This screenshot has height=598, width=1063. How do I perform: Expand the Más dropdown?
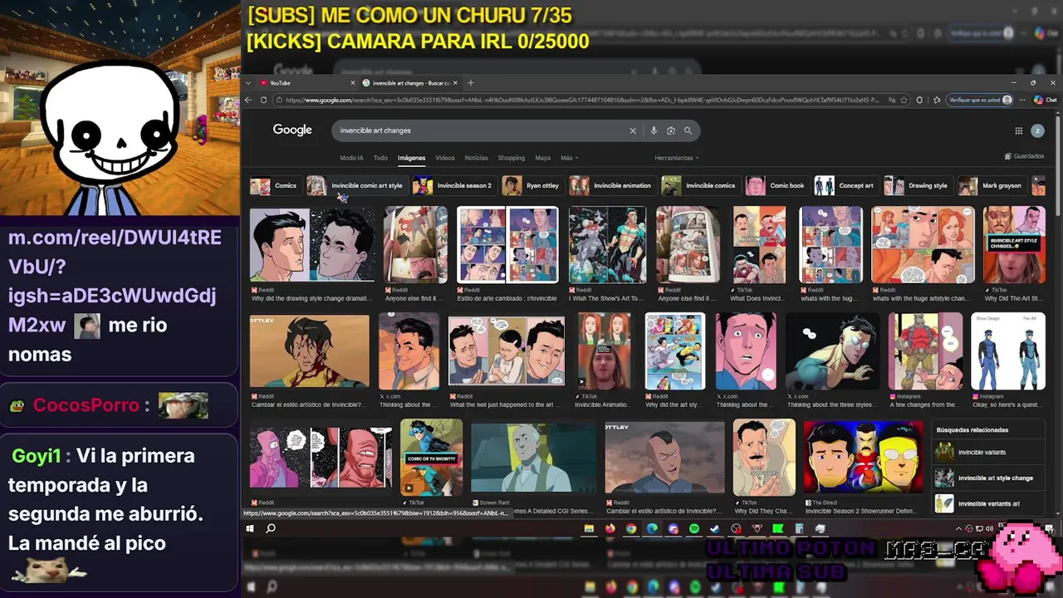click(569, 158)
